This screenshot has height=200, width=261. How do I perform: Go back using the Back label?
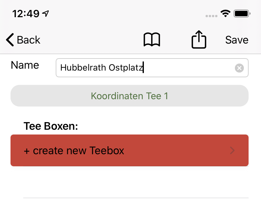click(x=29, y=40)
